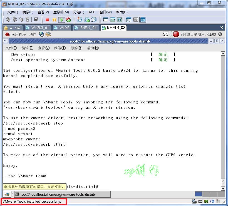This screenshot has height=206, width=228.
Task: Open the VMware 分组(T) menu
Action: [x=78, y=12]
